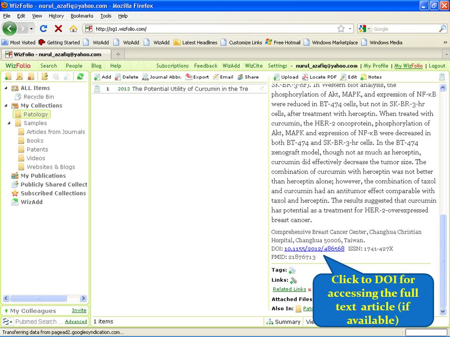Click the tag icon next to Tags
The width and height of the screenshot is (450, 337).
pyautogui.click(x=292, y=270)
